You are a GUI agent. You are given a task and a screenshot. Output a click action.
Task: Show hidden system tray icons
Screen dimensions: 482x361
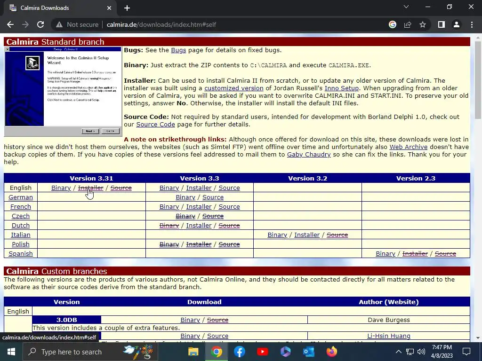pos(398,352)
